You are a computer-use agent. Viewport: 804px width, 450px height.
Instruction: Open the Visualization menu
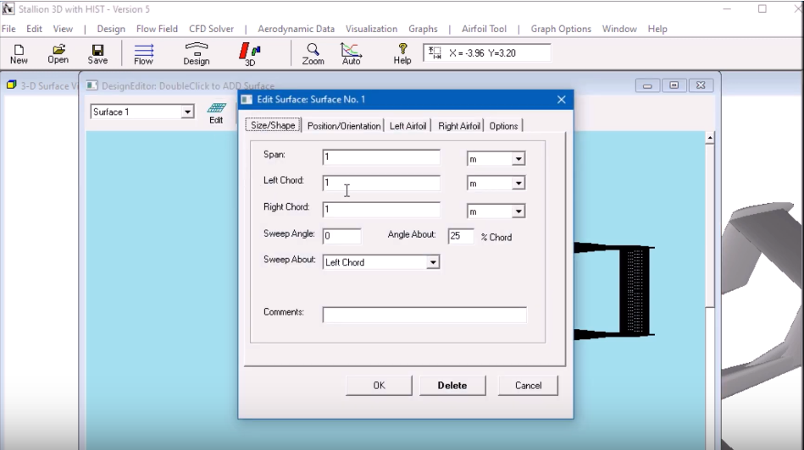pyautogui.click(x=371, y=29)
